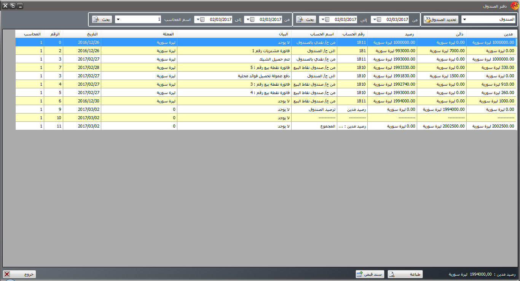Click the مدين column header

pos(491,34)
